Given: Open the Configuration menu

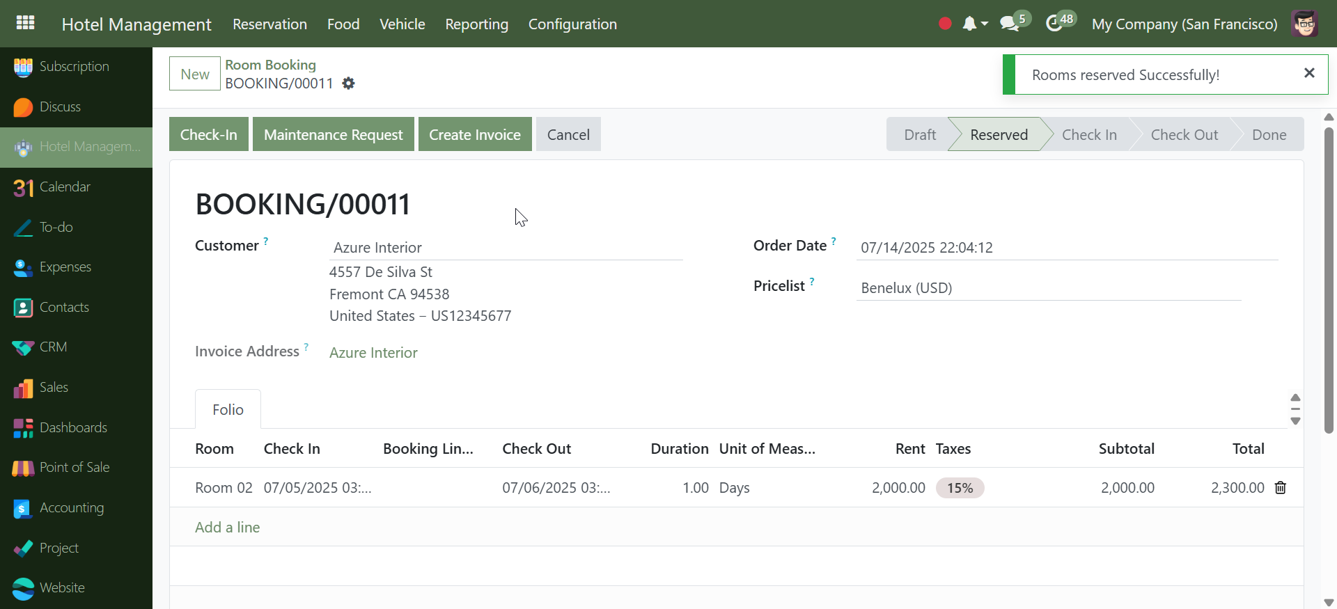Looking at the screenshot, I should point(572,24).
